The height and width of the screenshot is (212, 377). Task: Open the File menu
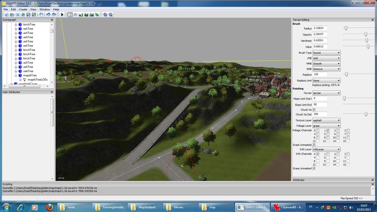6,9
